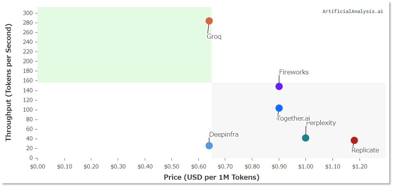Click the Replicate text label

tap(365, 150)
